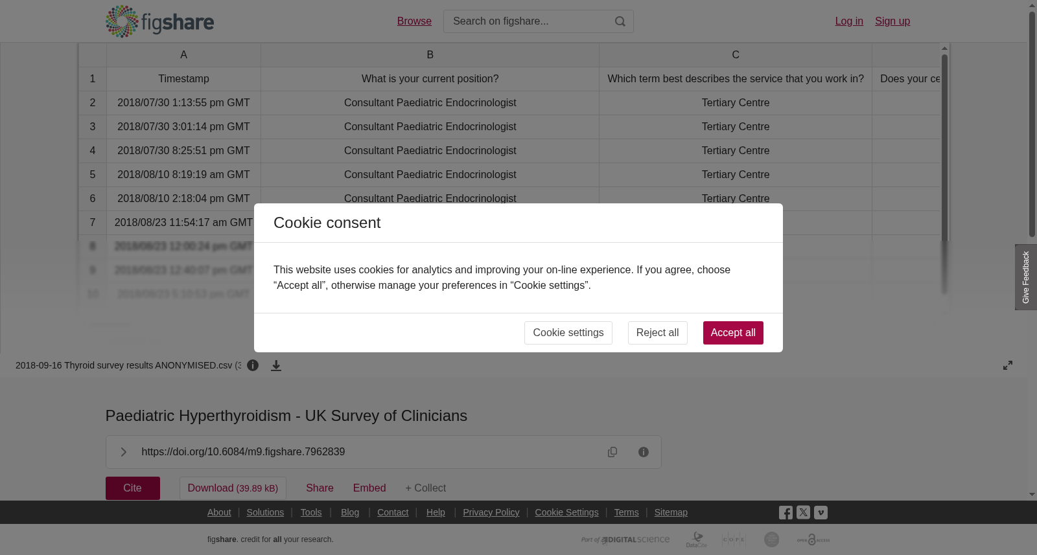
Task: Click 'What is your current position?' cell
Action: tap(430, 79)
